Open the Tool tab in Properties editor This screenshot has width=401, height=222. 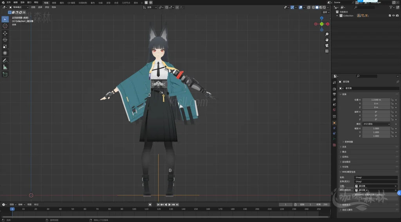[x=334, y=82]
